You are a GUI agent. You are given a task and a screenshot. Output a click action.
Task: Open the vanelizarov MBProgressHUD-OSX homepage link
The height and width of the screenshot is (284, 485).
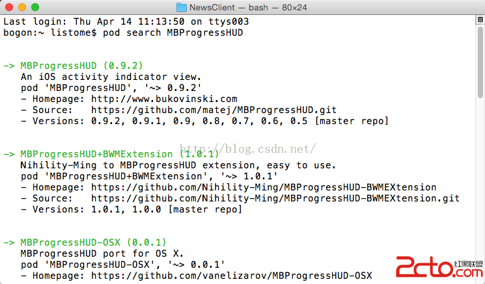230,276
